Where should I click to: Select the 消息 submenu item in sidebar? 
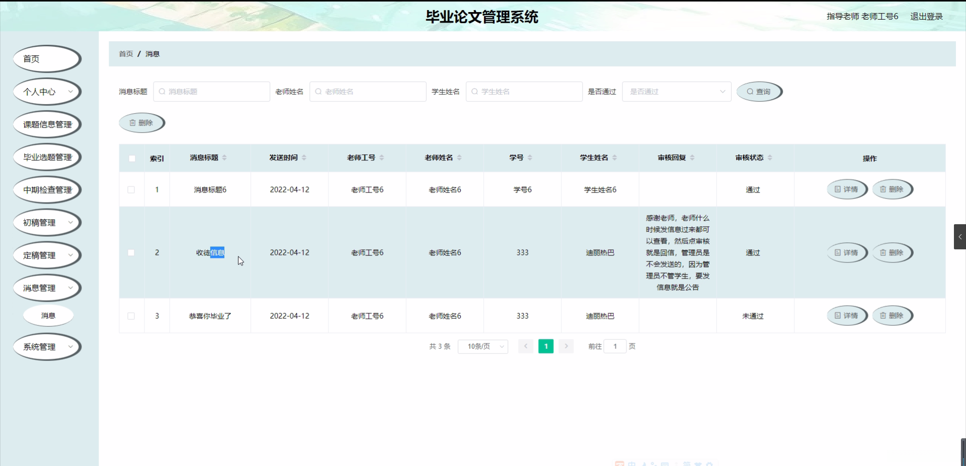(x=48, y=316)
